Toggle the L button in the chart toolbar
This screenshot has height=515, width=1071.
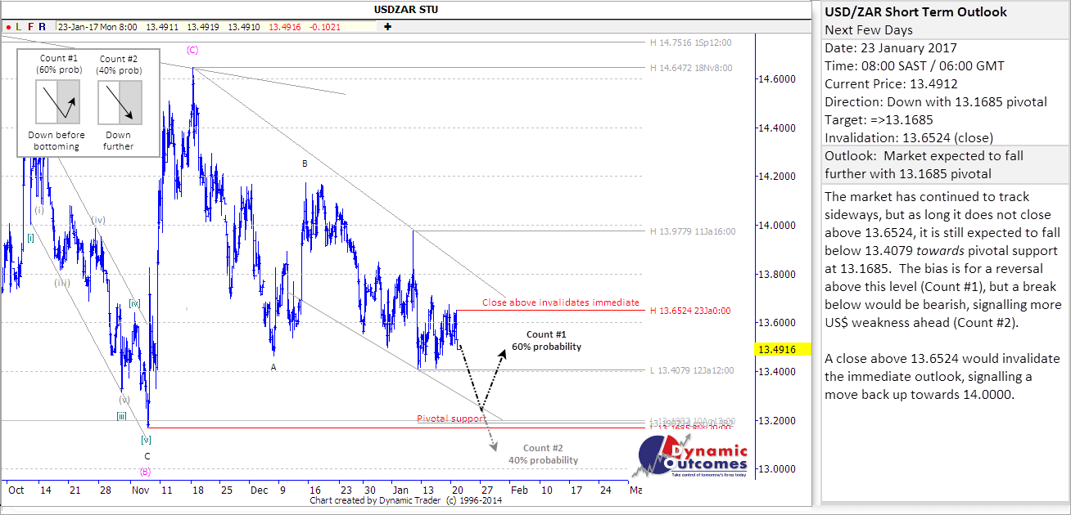[x=19, y=27]
